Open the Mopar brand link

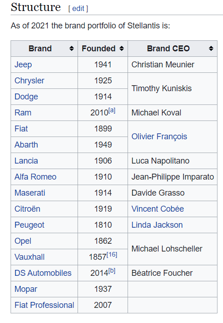coord(26,289)
